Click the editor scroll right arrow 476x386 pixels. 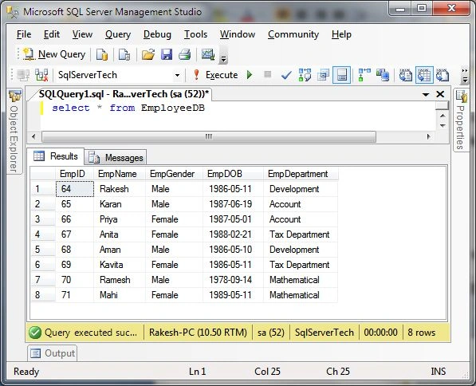click(x=428, y=136)
